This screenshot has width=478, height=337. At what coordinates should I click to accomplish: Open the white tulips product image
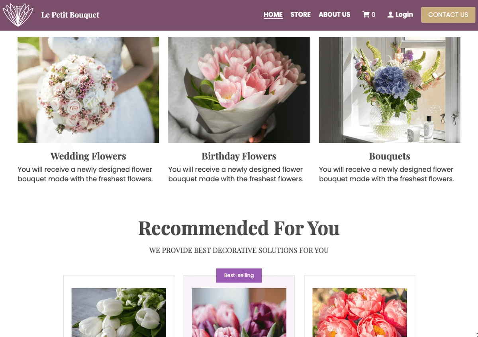[119, 312]
